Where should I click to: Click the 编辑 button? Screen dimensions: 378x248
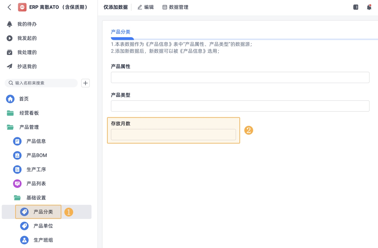[x=146, y=7]
